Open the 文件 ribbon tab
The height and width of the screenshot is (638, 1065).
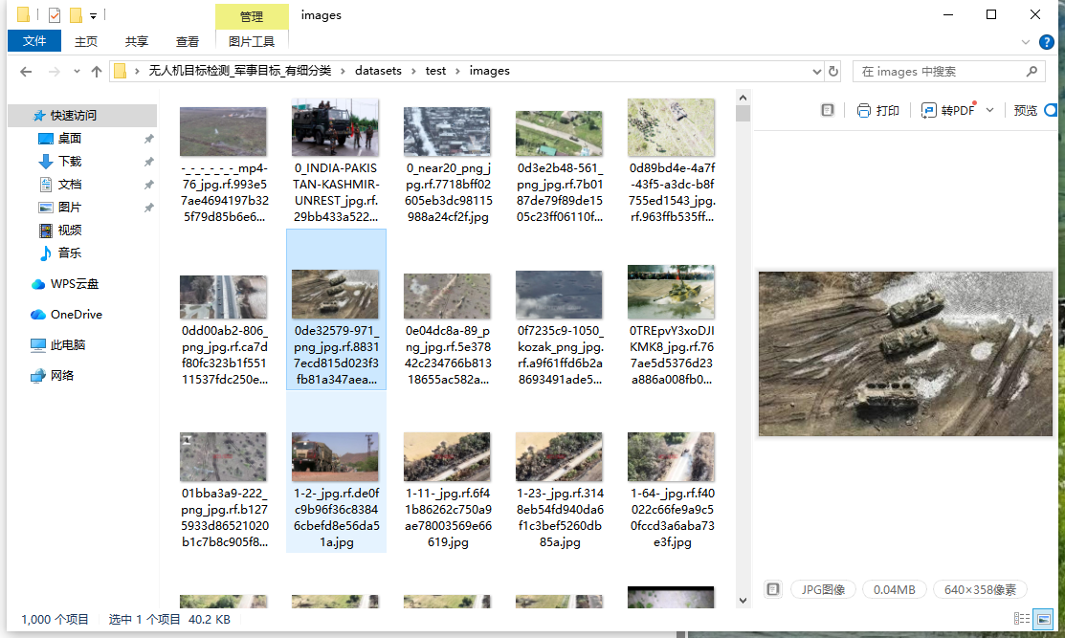33,41
